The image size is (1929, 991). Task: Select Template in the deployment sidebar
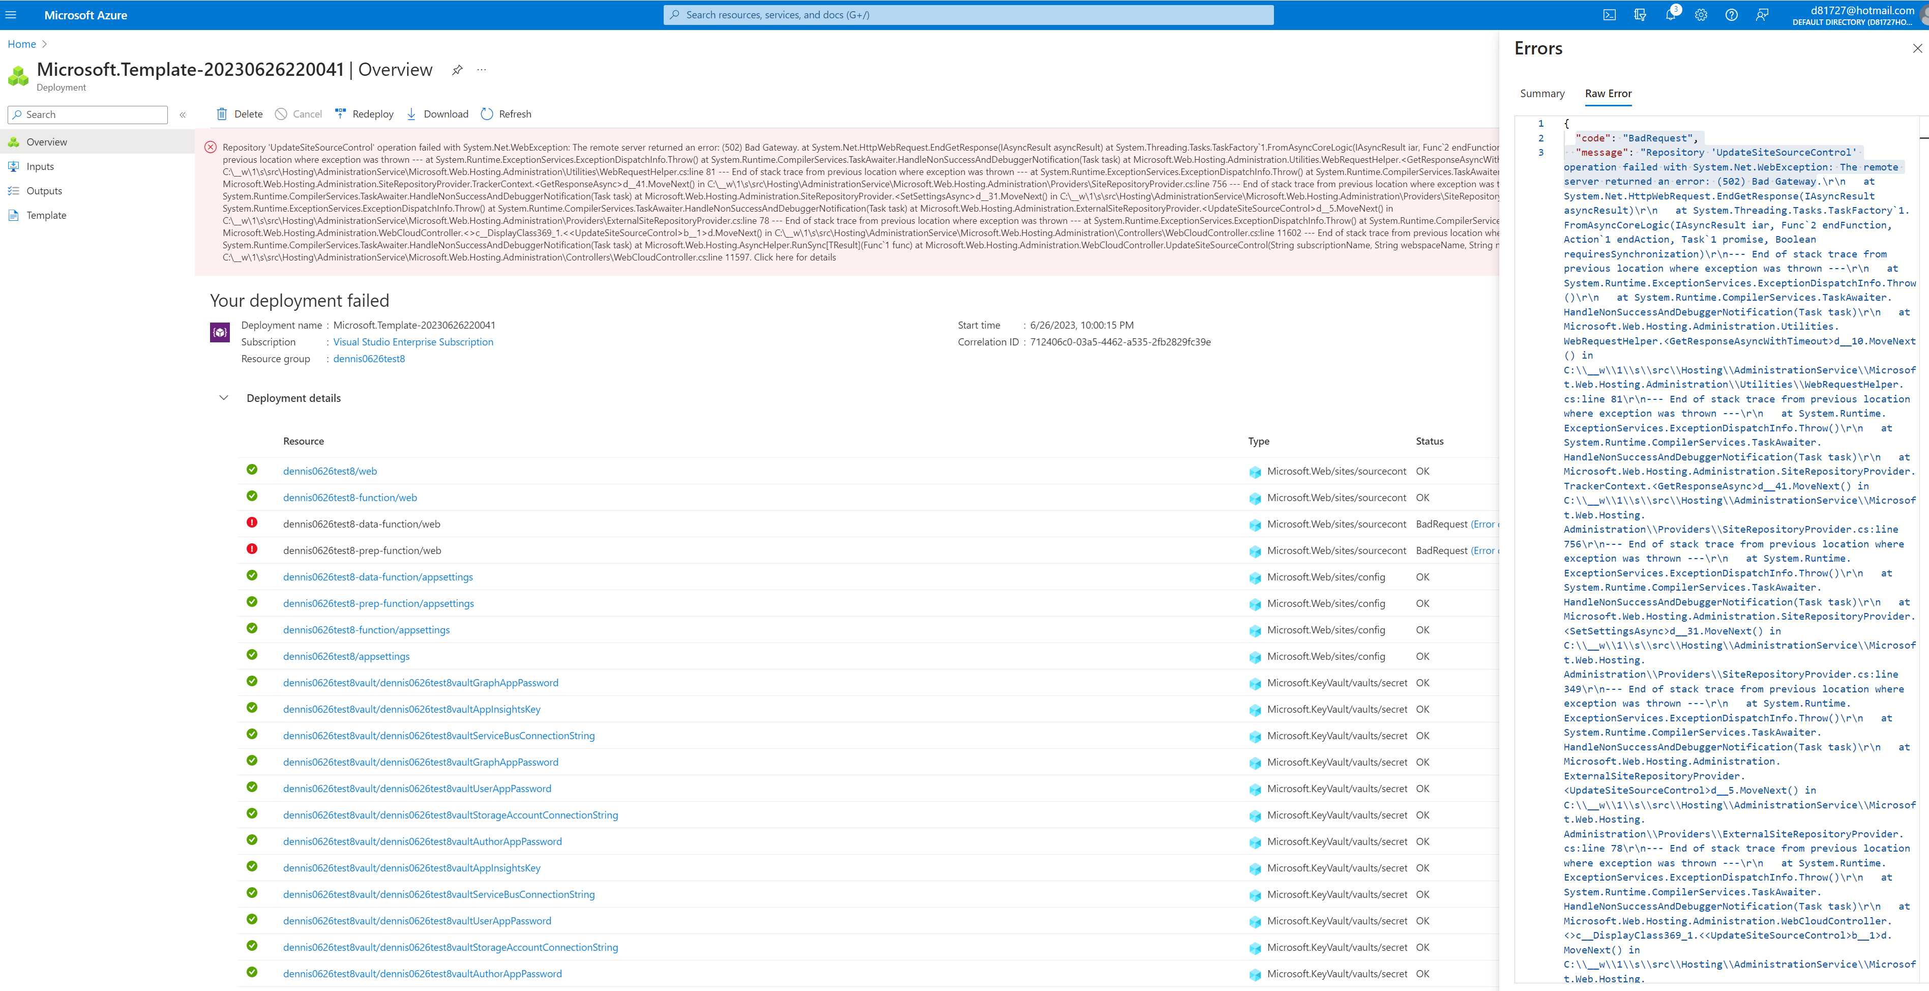(x=47, y=215)
